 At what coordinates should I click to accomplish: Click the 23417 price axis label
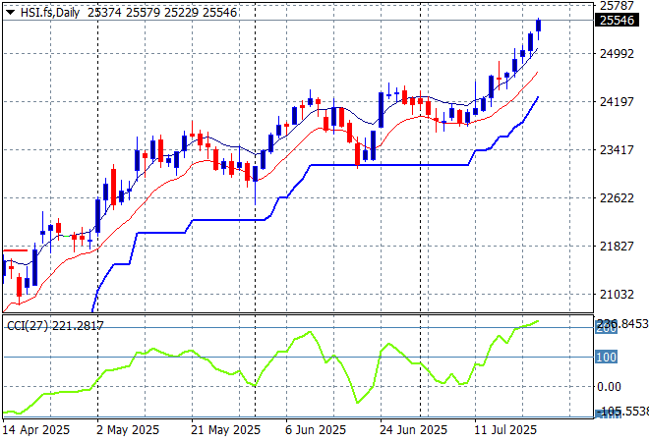coord(617,149)
